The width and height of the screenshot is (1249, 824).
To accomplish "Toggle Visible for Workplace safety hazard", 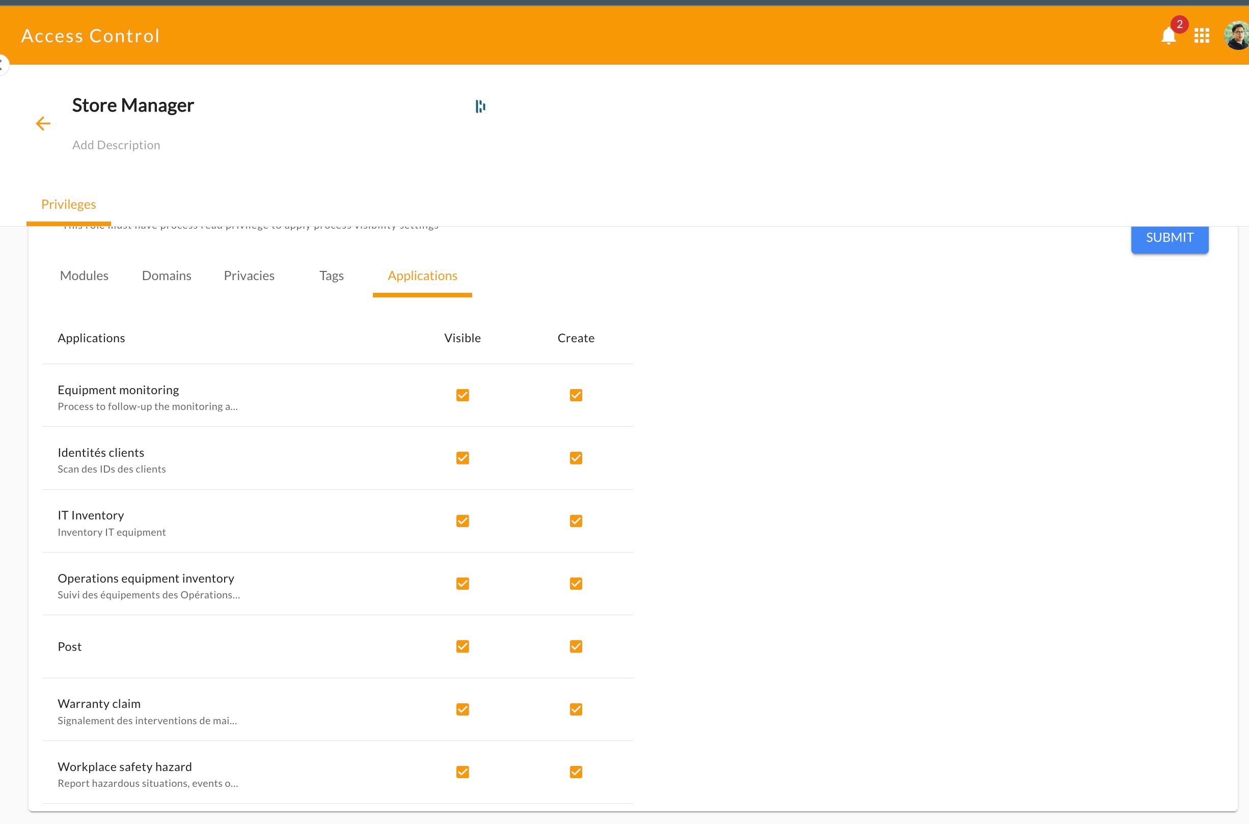I will coord(463,772).
